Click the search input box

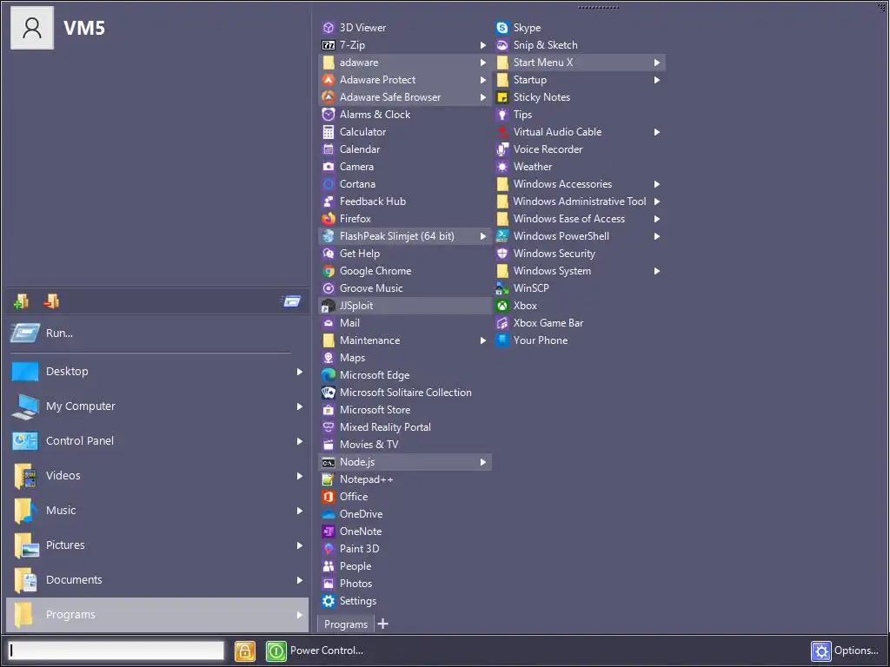point(116,650)
